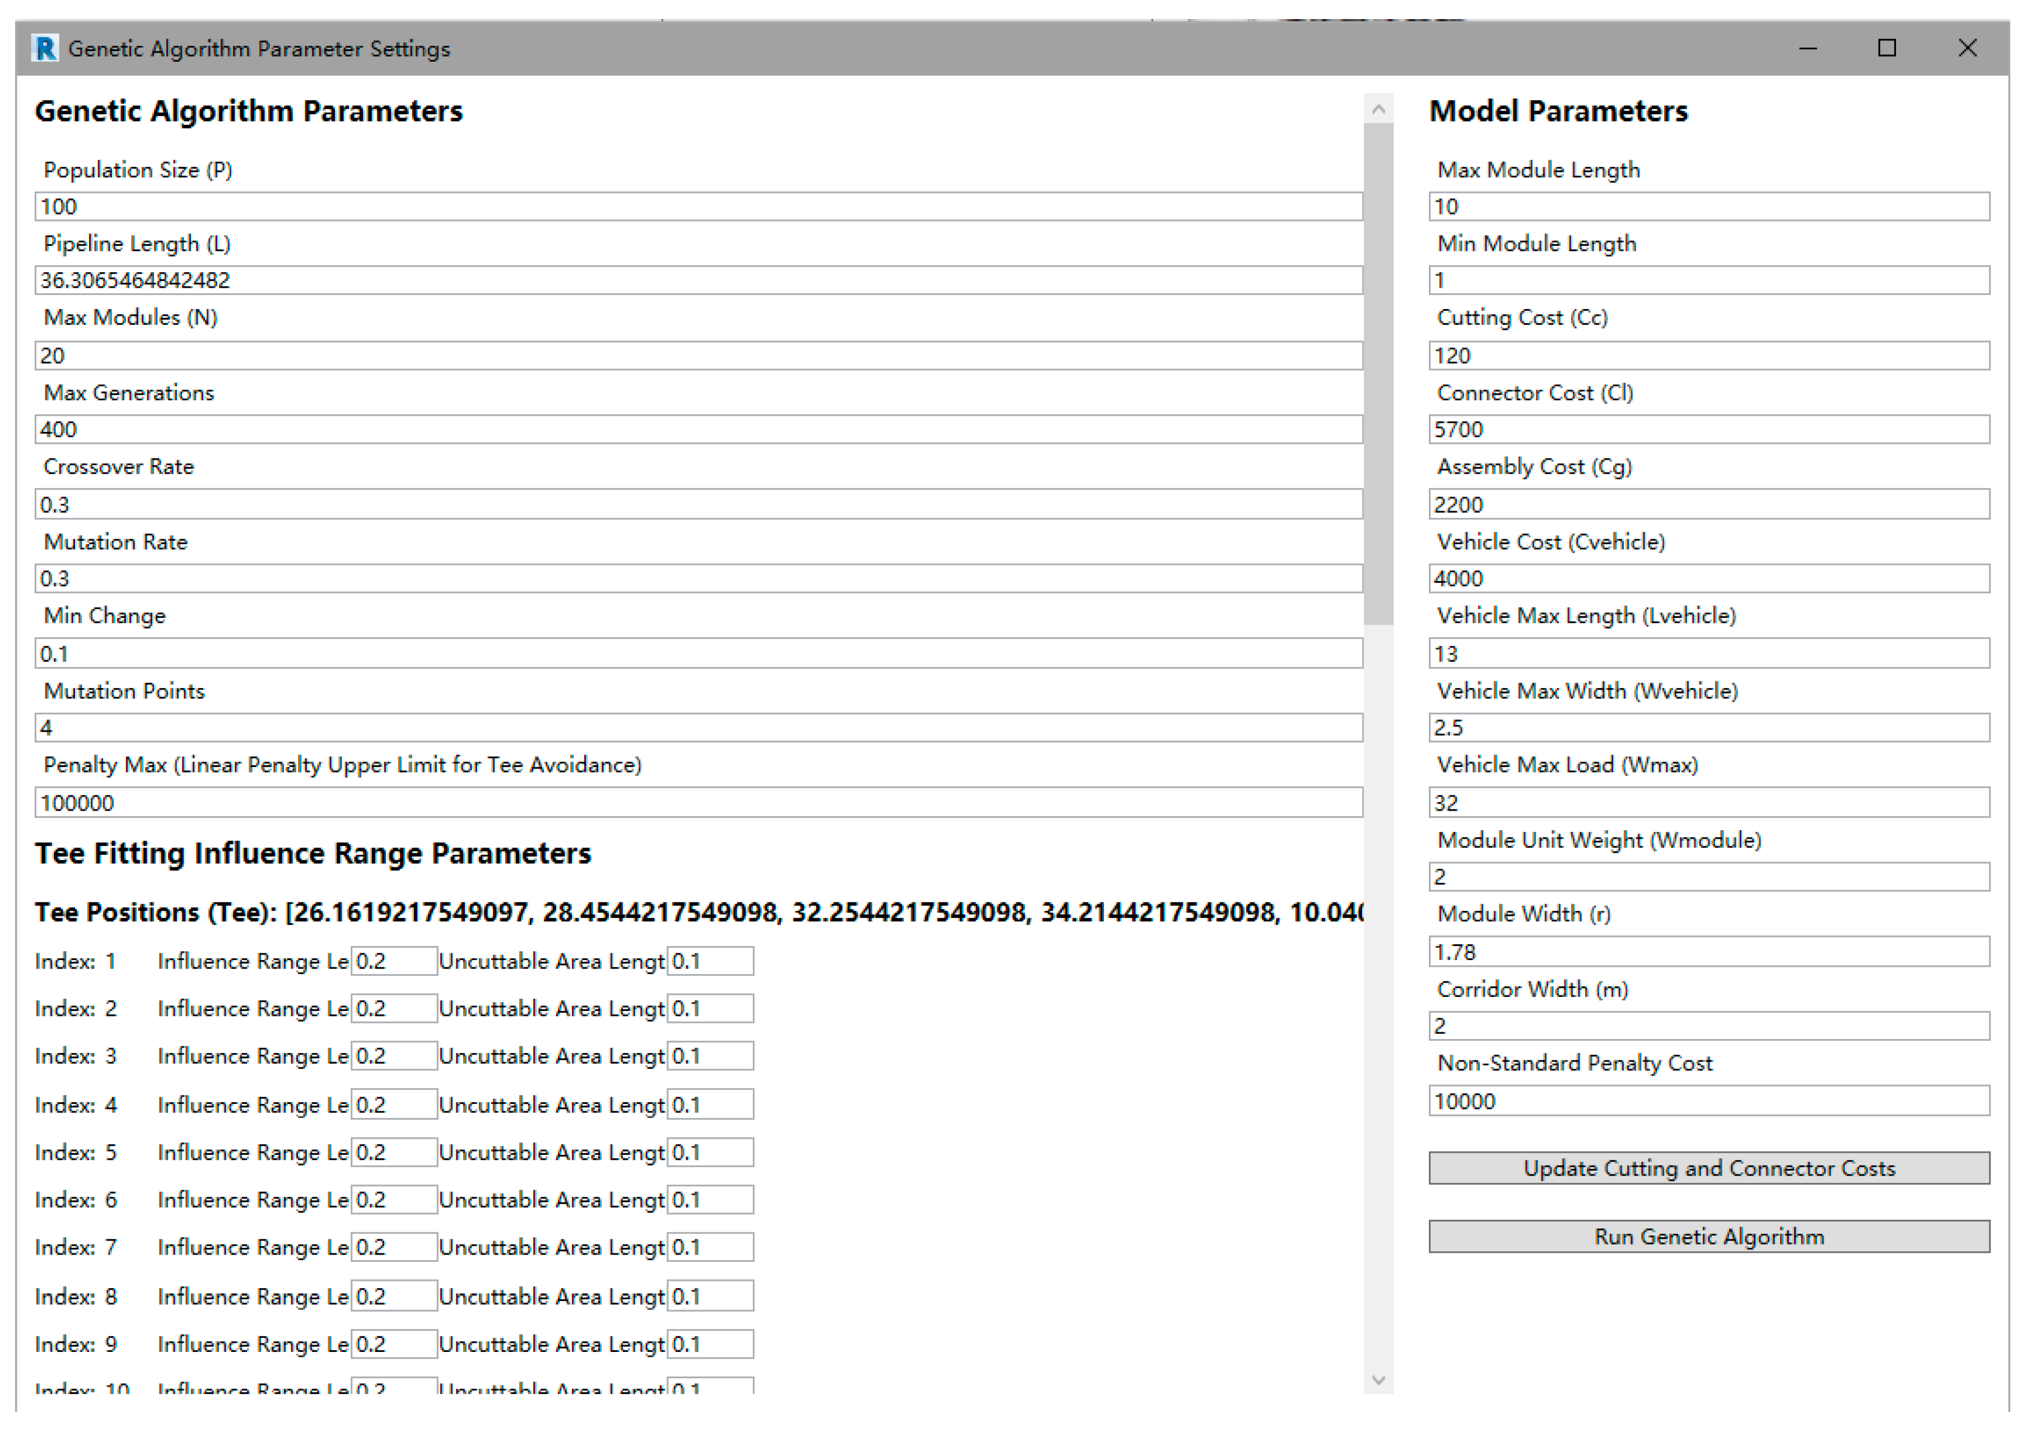Edit Index 1 Influence Range Length field
2031x1432 pixels.
point(394,961)
